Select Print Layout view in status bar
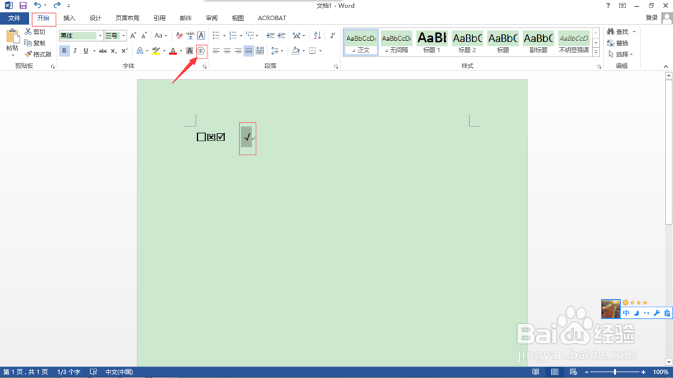 coord(555,372)
